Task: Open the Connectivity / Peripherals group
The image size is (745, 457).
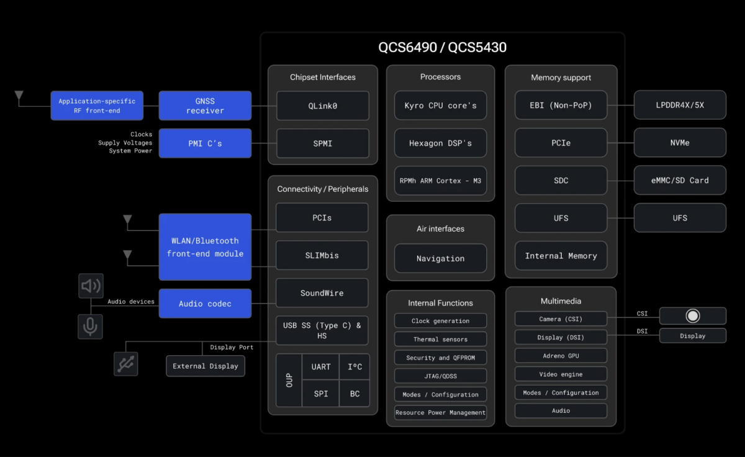Action: 322,189
